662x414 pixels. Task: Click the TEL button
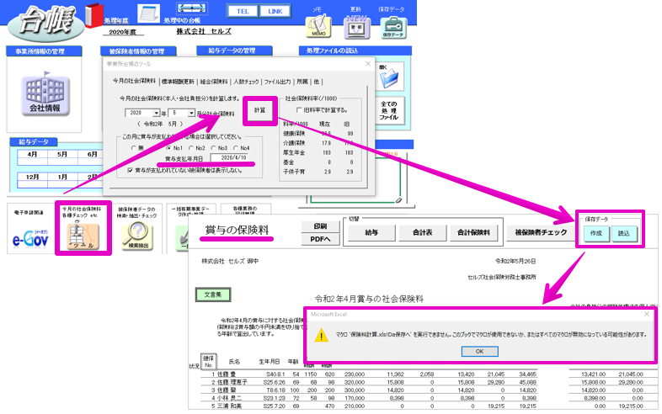243,12
